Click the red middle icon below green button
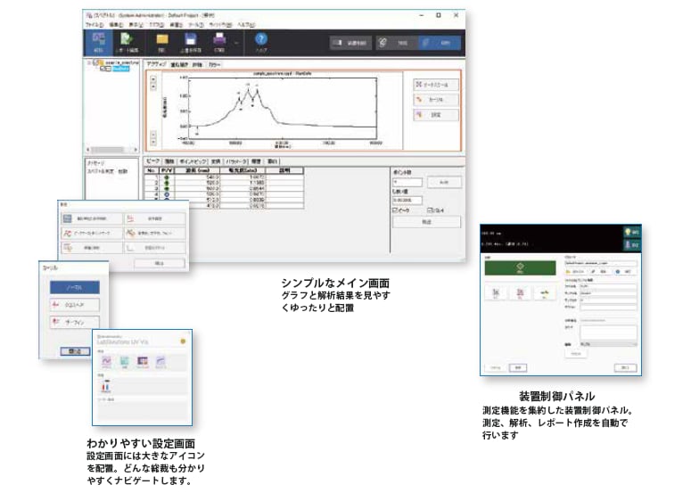Screen dimensions: 691x493 point(520,293)
